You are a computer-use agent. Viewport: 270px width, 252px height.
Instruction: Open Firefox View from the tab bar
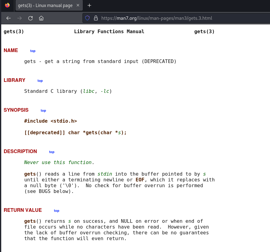pos(7,5)
